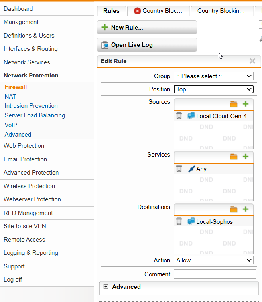The width and height of the screenshot is (262, 302).
Task: Close the Edit Rule panel
Action: pyautogui.click(x=252, y=61)
